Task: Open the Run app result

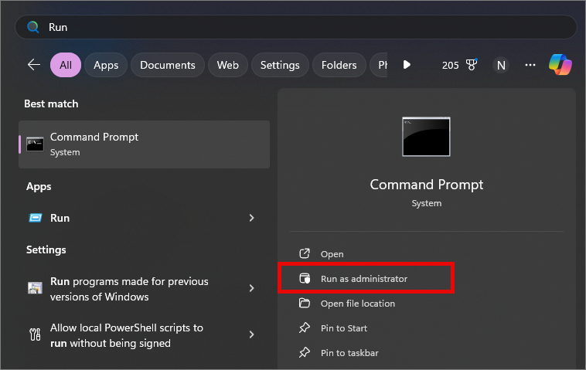Action: coord(145,218)
